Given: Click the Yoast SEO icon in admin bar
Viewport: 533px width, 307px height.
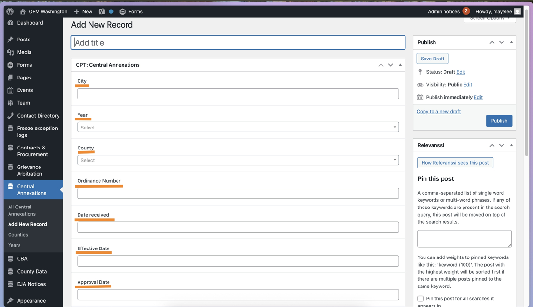Looking at the screenshot, I should coord(101,11).
